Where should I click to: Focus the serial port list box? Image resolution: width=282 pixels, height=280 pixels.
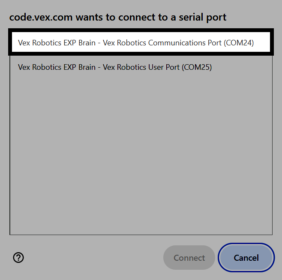click(141, 131)
